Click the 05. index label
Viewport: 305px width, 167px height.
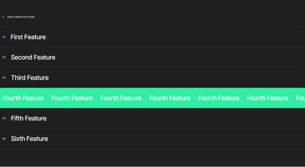point(4,118)
